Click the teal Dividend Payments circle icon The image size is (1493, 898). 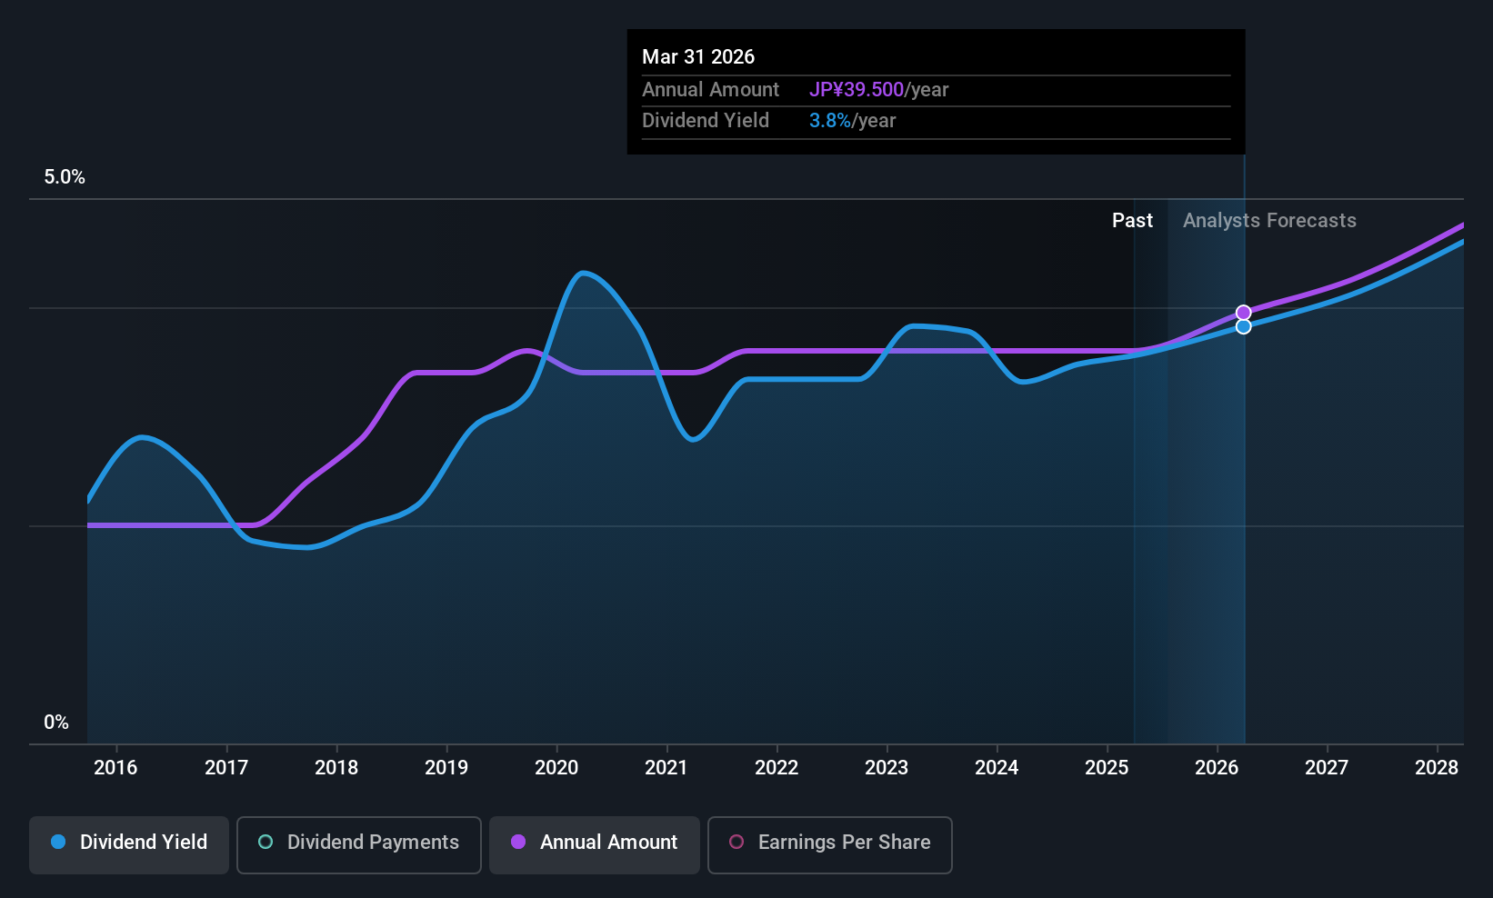[x=266, y=842]
